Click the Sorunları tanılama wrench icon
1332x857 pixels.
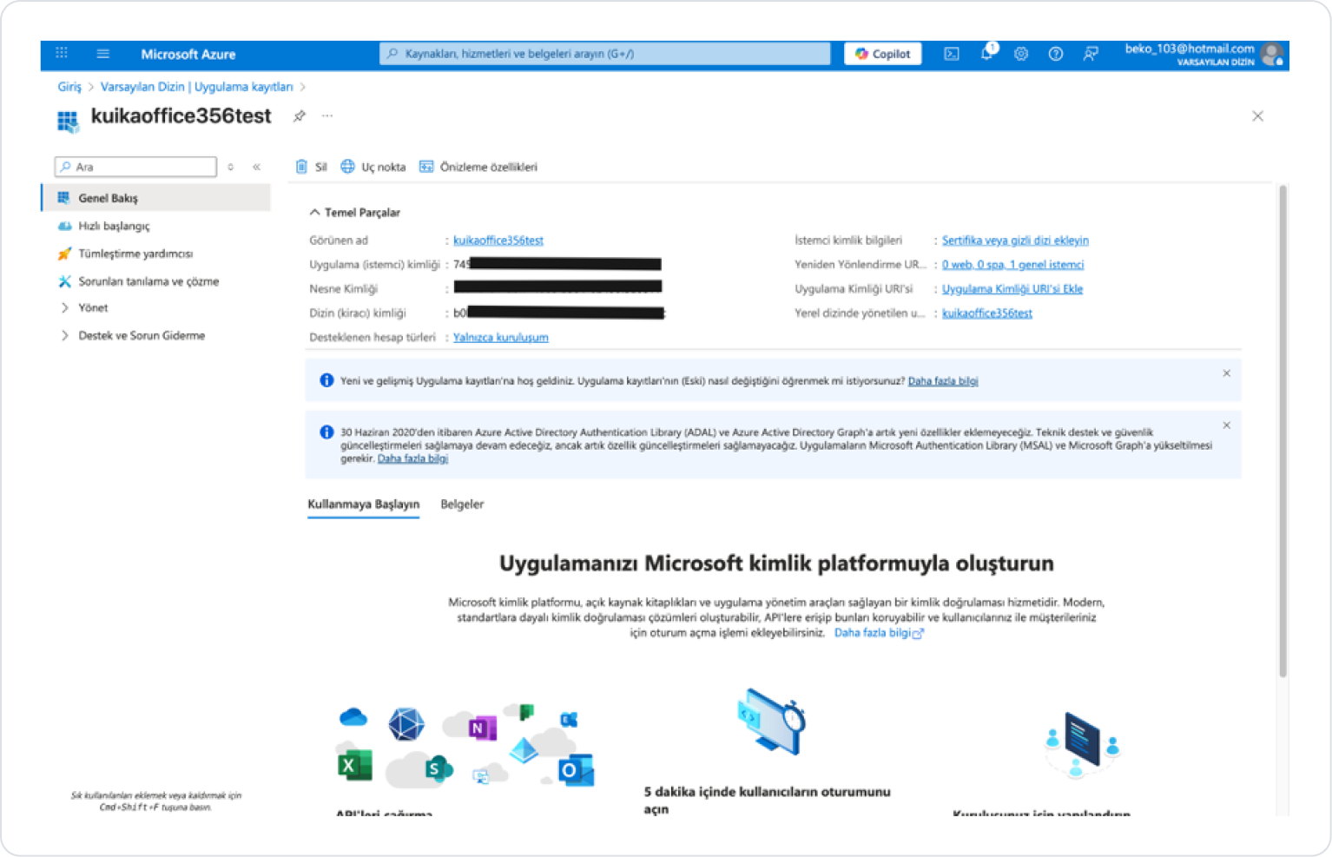pos(64,281)
